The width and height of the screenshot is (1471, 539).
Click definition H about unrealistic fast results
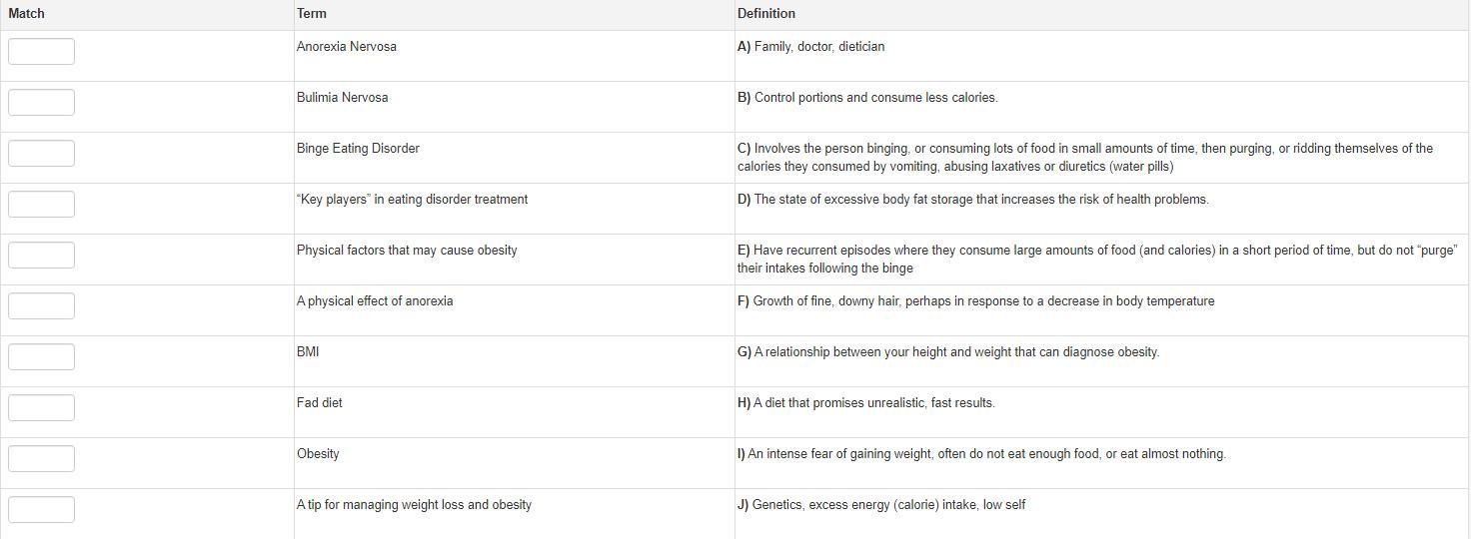click(865, 403)
